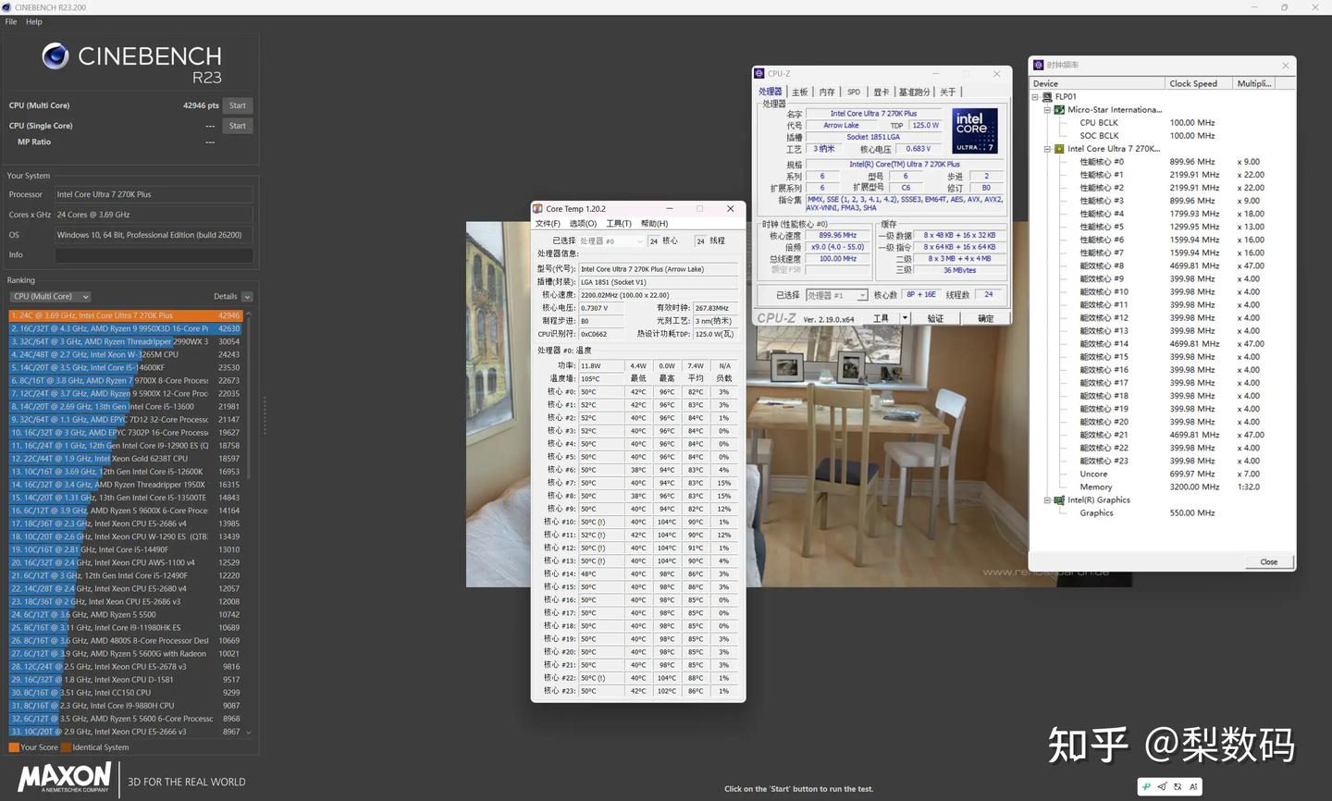Click the Intel Core Ultra 7 CPU icon in the tree

[1059, 148]
